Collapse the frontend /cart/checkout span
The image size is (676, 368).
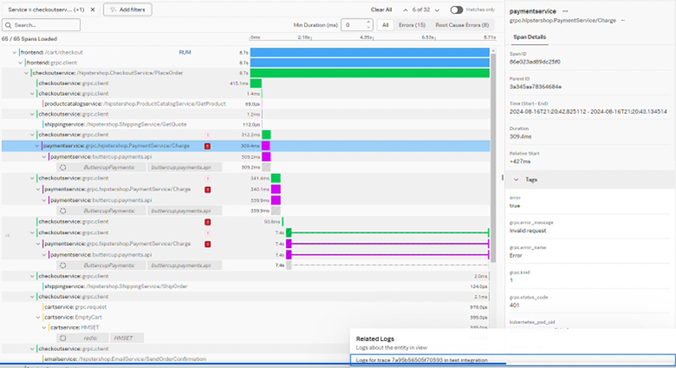click(x=16, y=52)
